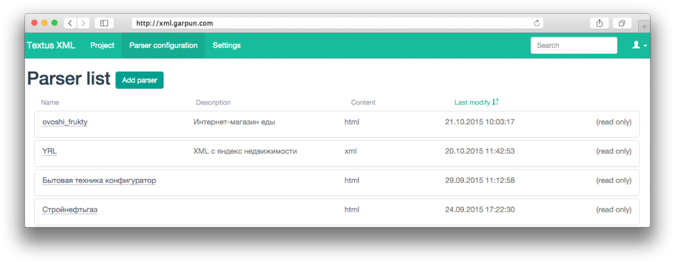This screenshot has height=263, width=675.
Task: Open the Safari share icon
Action: point(599,23)
